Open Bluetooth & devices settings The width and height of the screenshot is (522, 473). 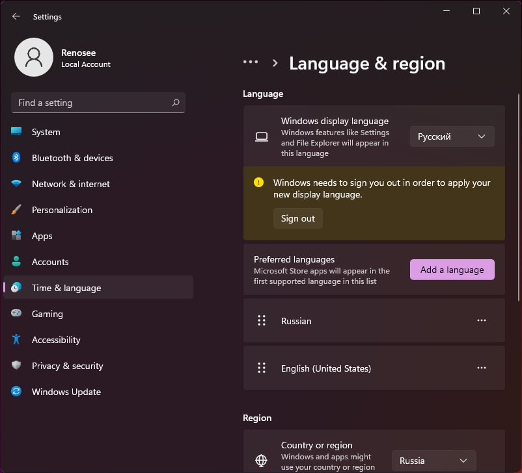(x=98, y=158)
